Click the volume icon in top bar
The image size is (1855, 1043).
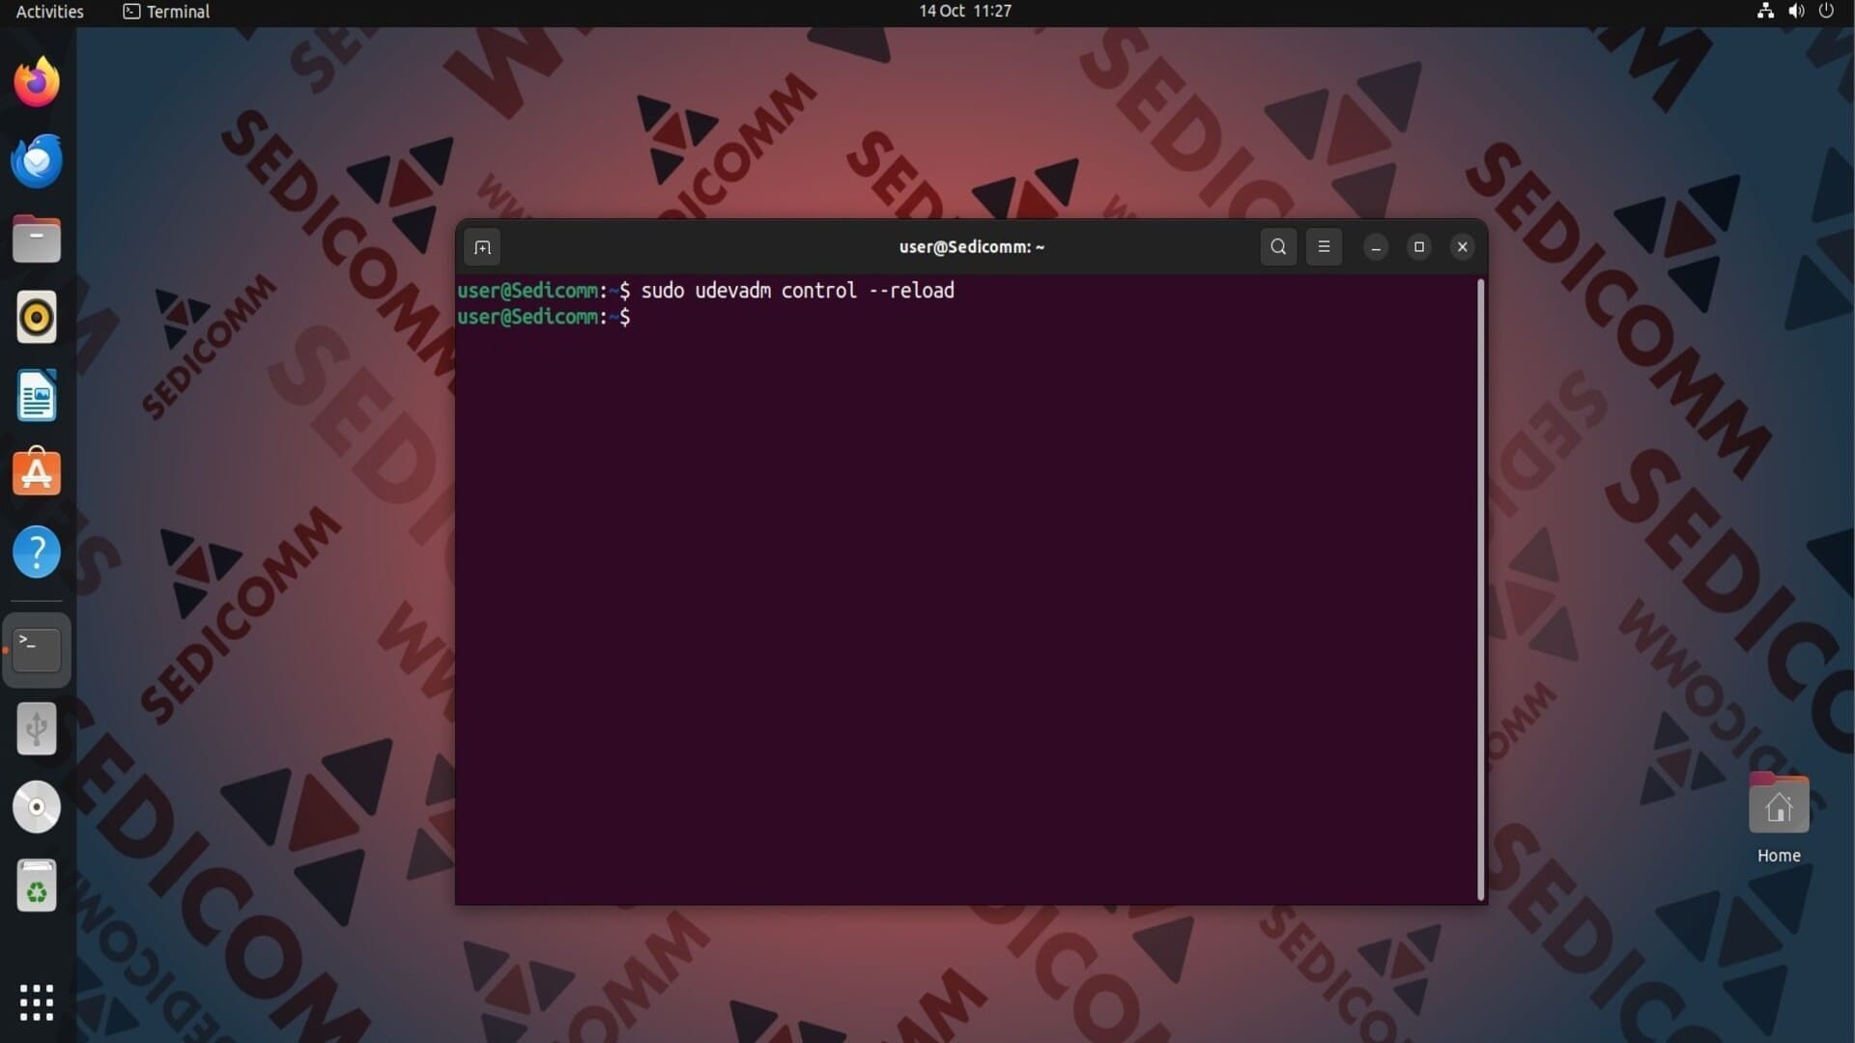[1796, 12]
